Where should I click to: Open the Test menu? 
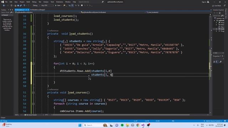pyautogui.click(x=40, y=2)
